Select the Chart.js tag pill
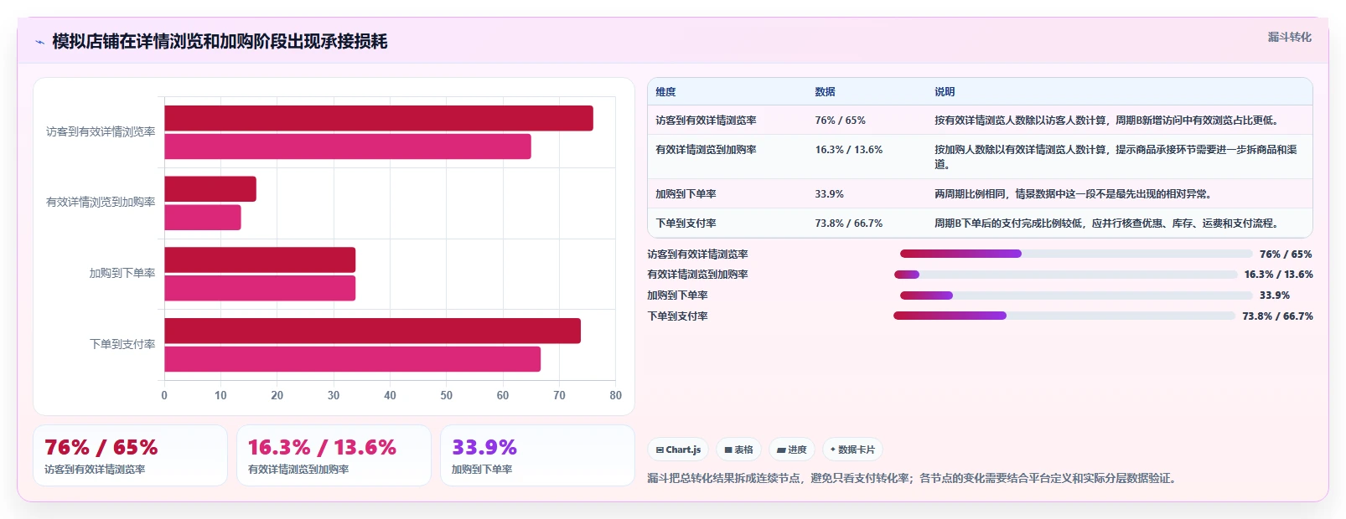 pos(678,450)
